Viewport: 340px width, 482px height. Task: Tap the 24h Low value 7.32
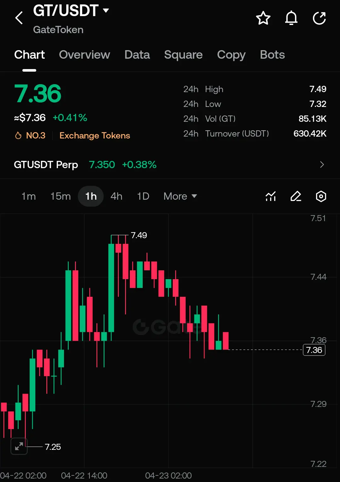[x=318, y=104]
